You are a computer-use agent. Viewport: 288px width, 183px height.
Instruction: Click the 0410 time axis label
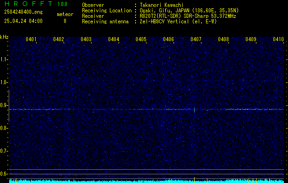(x=278, y=39)
